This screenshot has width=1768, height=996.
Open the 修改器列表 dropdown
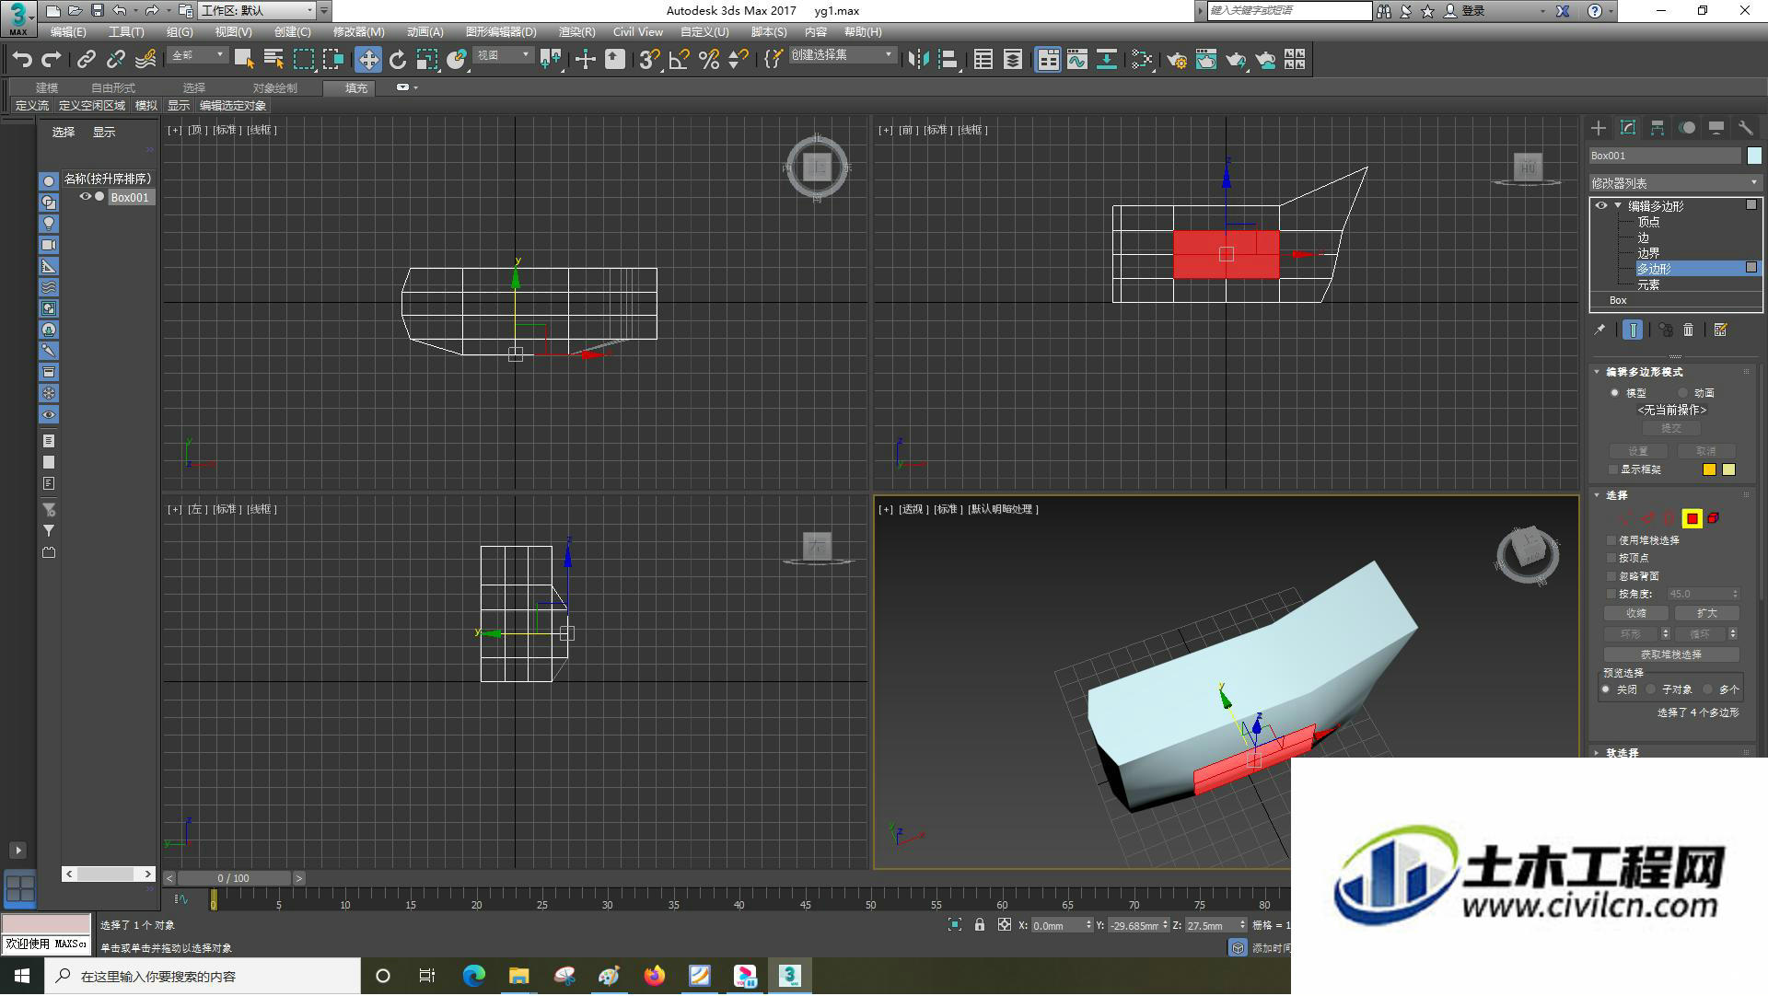click(x=1674, y=183)
